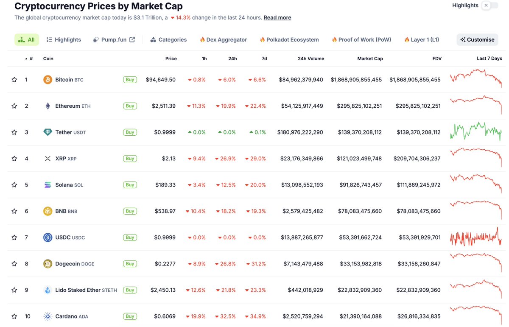Image resolution: width=509 pixels, height=327 pixels.
Task: Buy Lido Staked Ether via Buy button
Action: point(130,290)
